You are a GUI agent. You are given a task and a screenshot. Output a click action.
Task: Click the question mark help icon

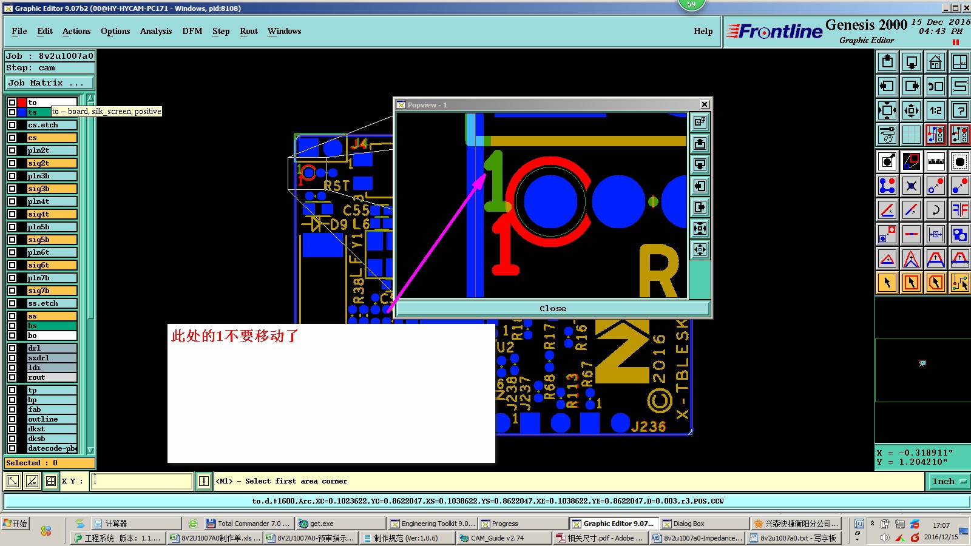tap(960, 110)
